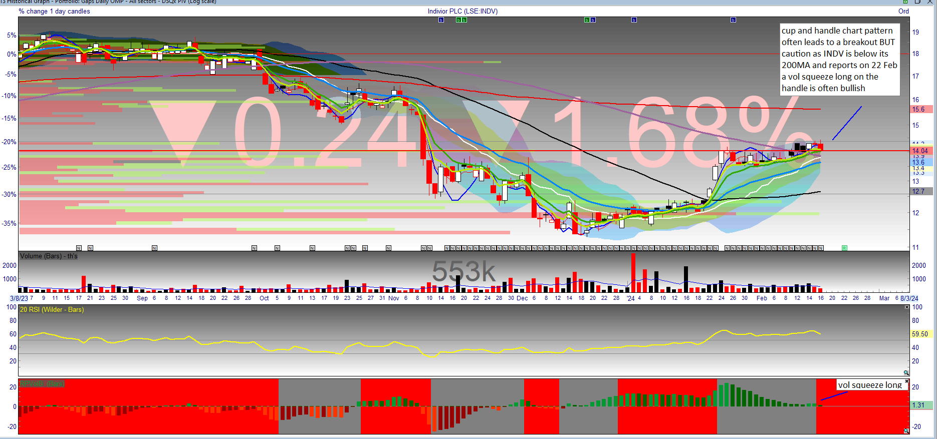Click the magnifier icon in the bottom squeeze panel
The width and height of the screenshot is (937, 439).
point(906,431)
